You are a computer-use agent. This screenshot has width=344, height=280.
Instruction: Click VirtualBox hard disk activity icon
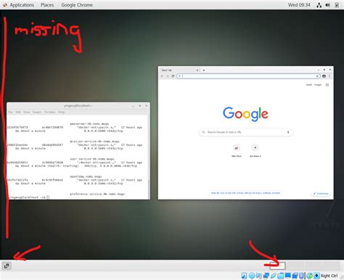pyautogui.click(x=244, y=276)
